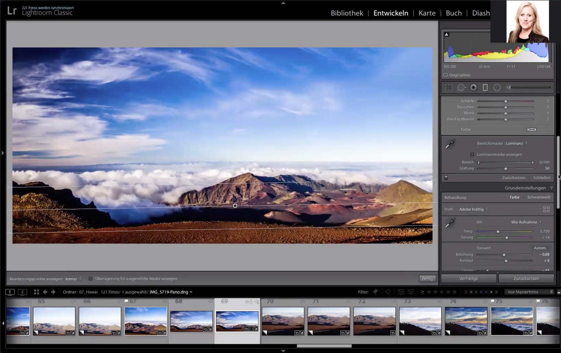
Task: Pick the white balance eyedropper
Action: coord(450,223)
